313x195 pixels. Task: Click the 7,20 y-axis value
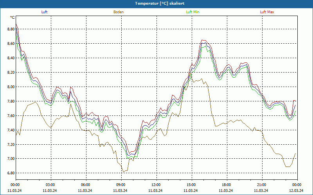click(11, 144)
